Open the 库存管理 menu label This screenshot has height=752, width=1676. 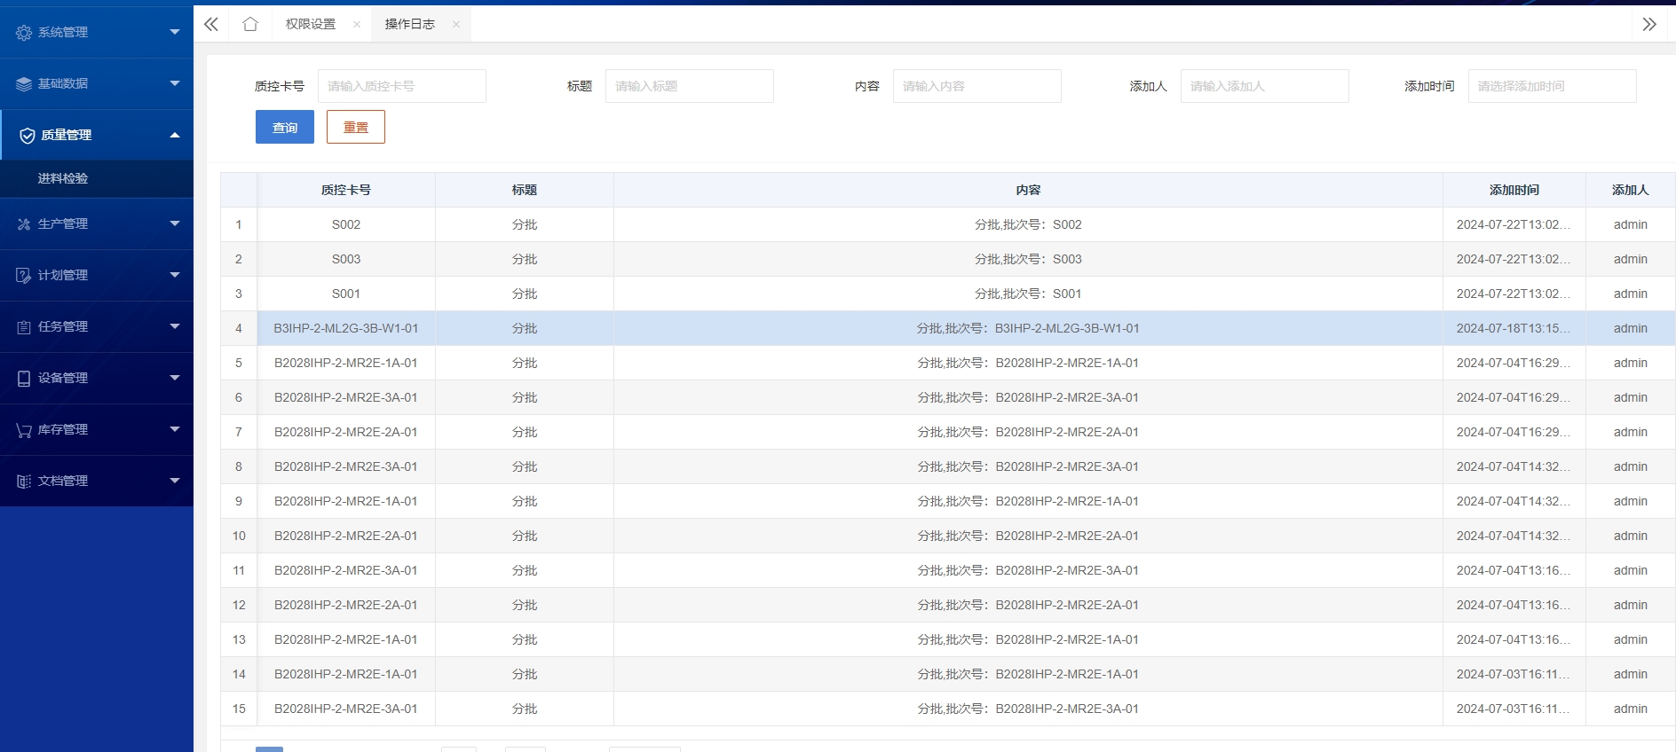click(63, 429)
